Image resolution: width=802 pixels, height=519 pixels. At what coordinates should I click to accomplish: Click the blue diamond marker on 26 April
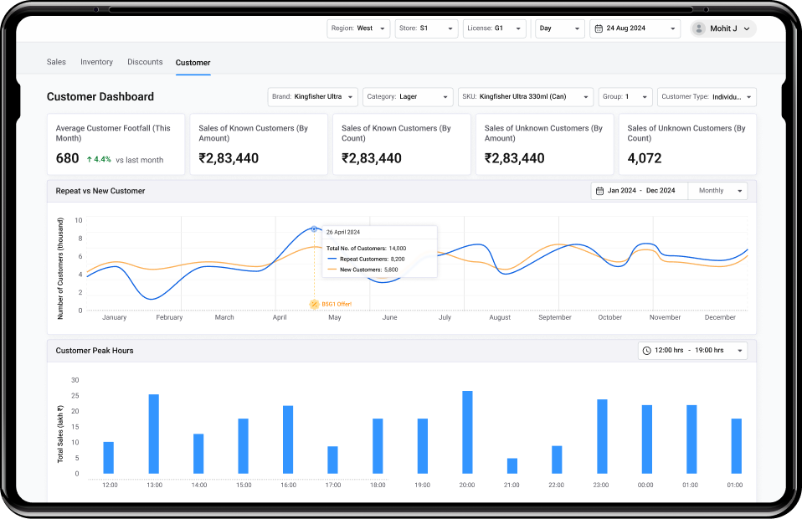pos(314,229)
